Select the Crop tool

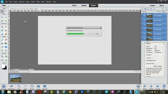tap(2, 56)
